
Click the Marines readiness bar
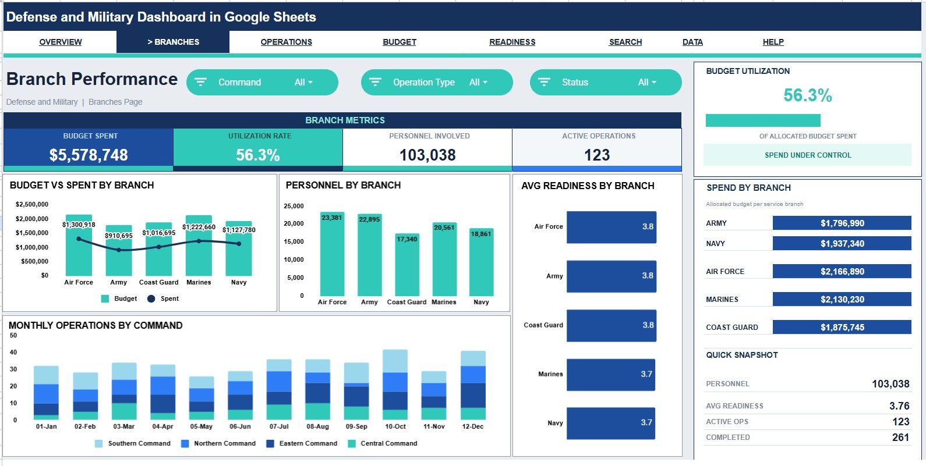(x=612, y=374)
